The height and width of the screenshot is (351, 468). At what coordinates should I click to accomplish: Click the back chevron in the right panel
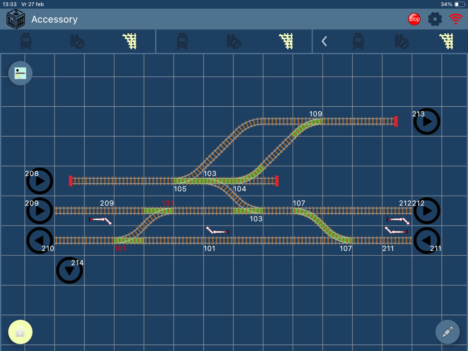(x=324, y=41)
